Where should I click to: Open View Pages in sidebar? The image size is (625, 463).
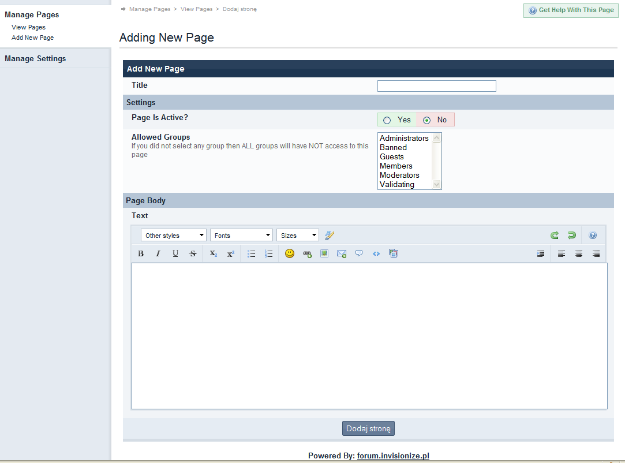point(28,27)
